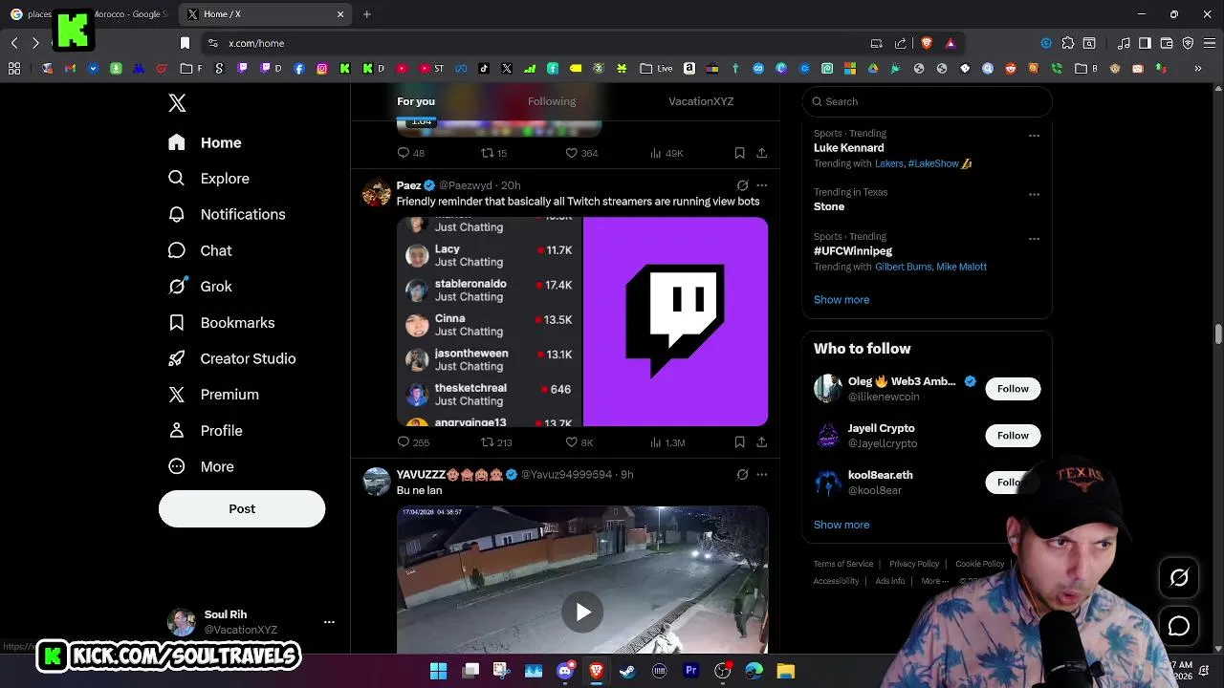
Task: Follow Oleg Web3 Amb account
Action: [1013, 389]
